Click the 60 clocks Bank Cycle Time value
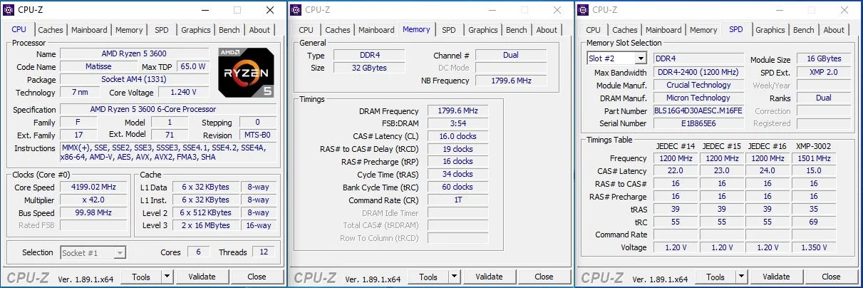Image resolution: width=863 pixels, height=288 pixels. 457,187
